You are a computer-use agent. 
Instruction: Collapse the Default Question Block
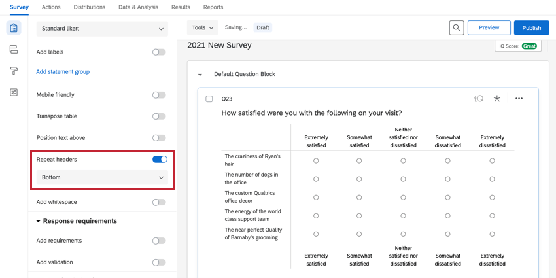pyautogui.click(x=200, y=75)
